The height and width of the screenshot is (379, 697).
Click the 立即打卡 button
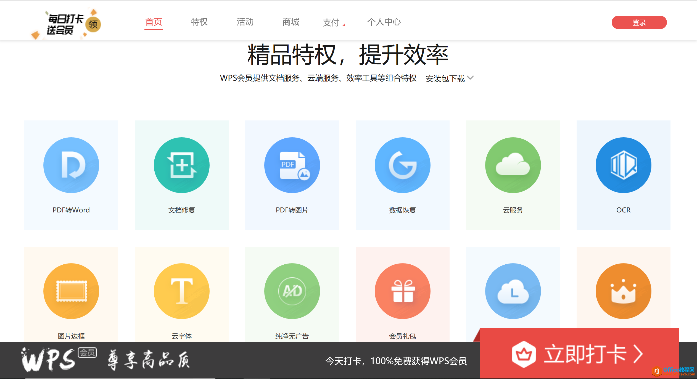click(579, 354)
